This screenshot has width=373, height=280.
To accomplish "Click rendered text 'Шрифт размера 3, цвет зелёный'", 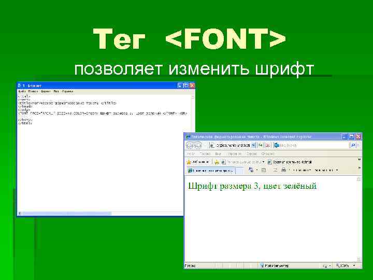I will tap(252, 186).
